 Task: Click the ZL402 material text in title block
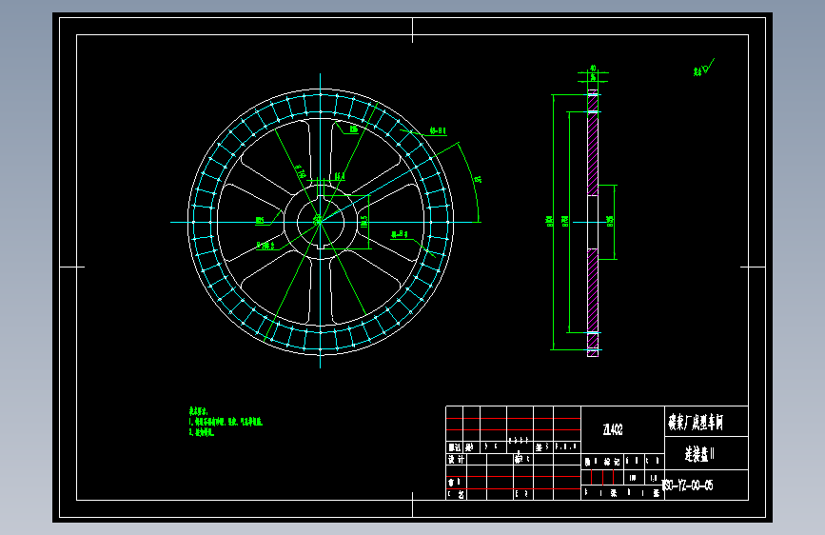[613, 429]
